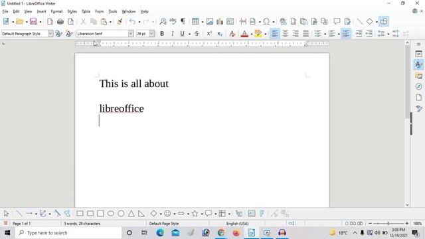The width and height of the screenshot is (425, 239).
Task: Click the Clone Formatting paintbrush icon
Action: pos(120,21)
